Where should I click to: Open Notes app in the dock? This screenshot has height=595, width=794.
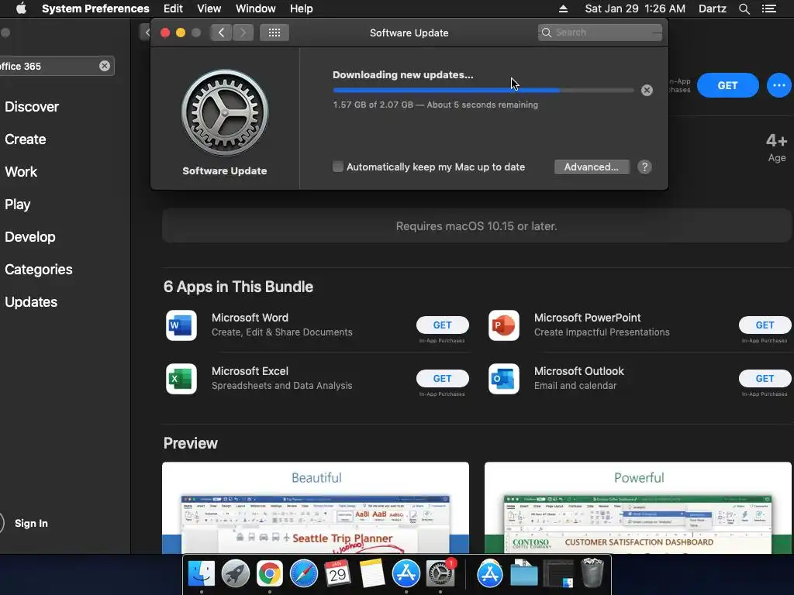click(x=371, y=574)
